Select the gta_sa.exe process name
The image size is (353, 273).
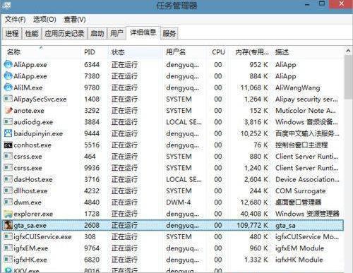pyautogui.click(x=30, y=225)
